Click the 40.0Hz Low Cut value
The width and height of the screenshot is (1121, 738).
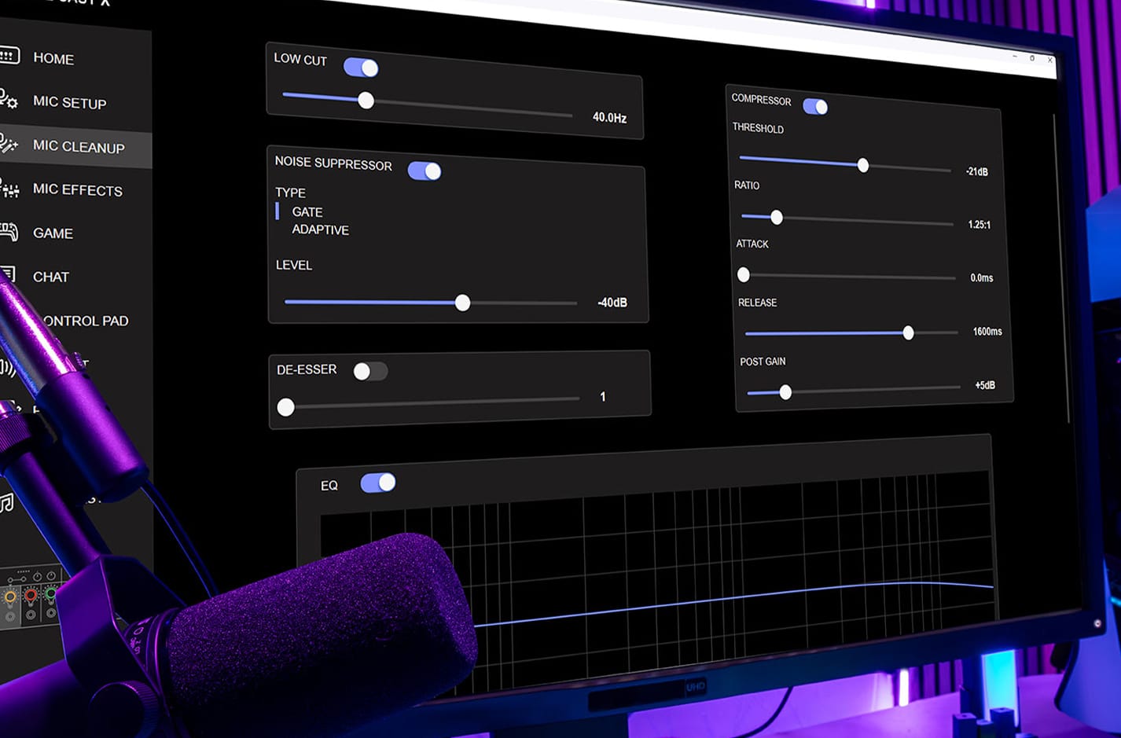(609, 117)
